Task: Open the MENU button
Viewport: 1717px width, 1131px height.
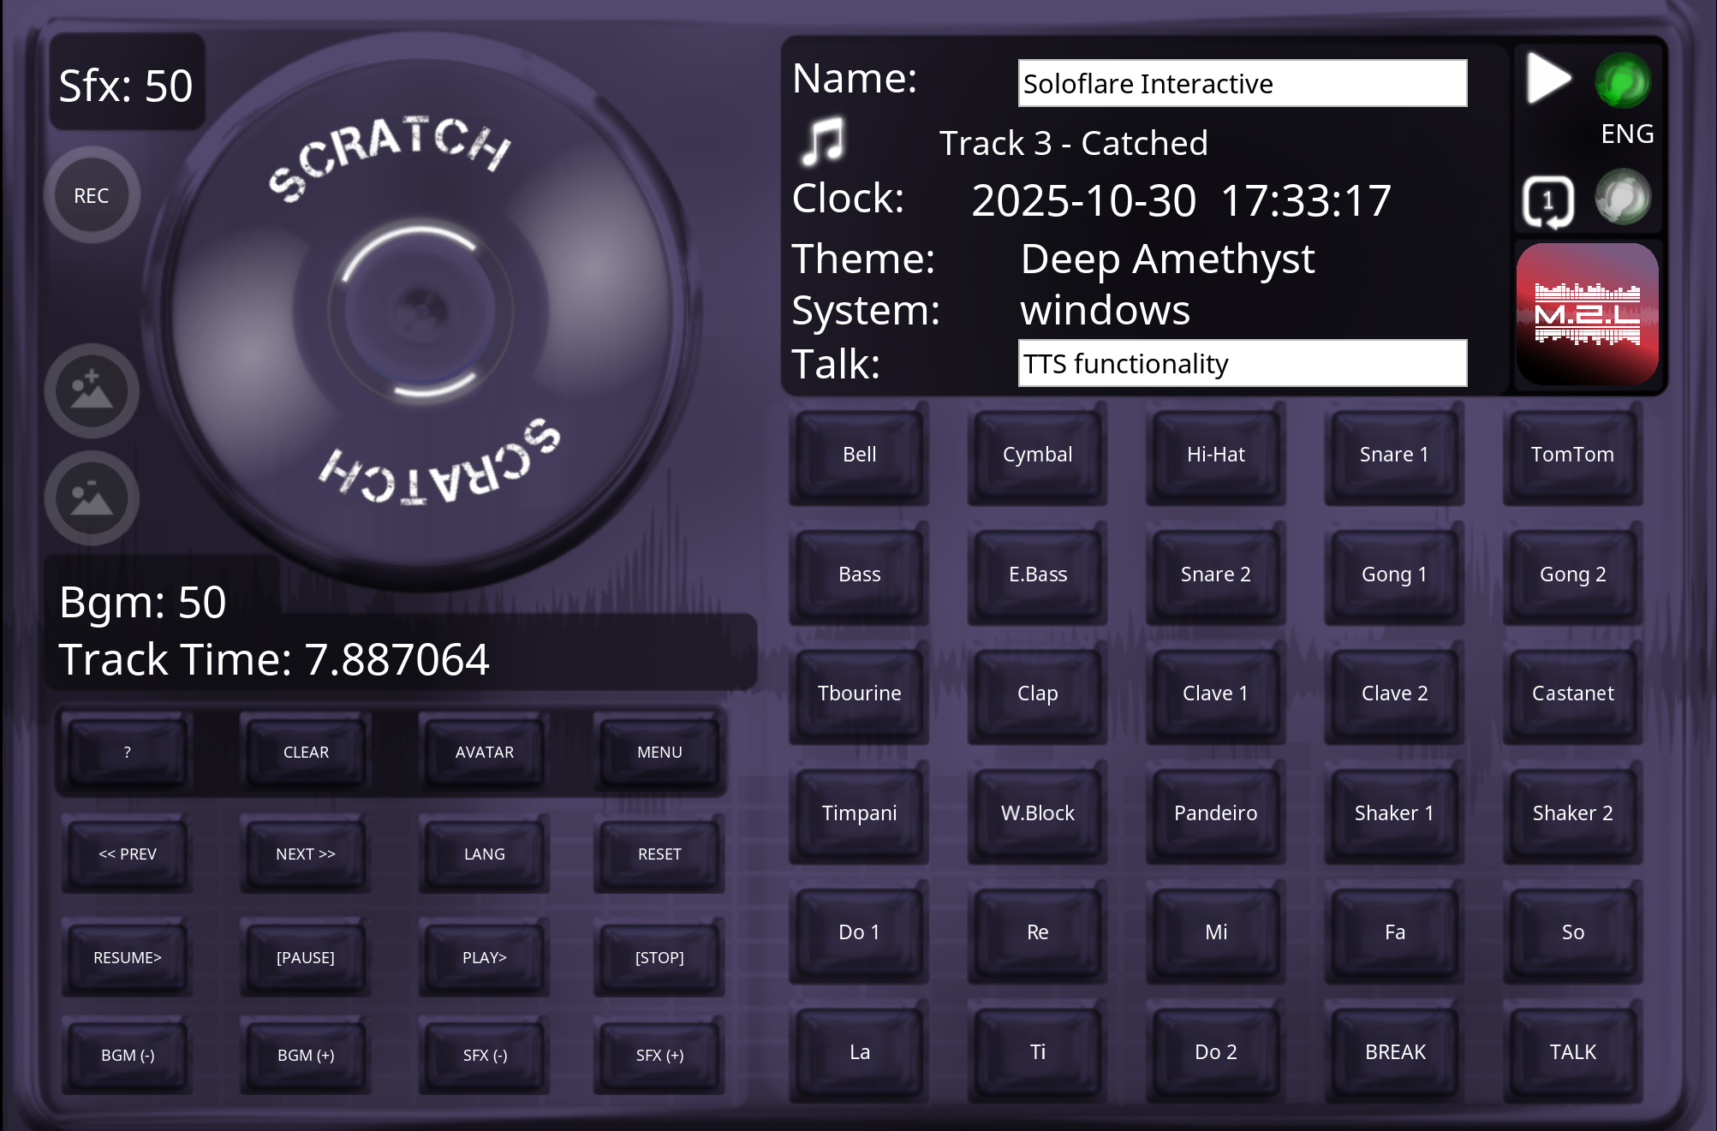Action: (659, 752)
